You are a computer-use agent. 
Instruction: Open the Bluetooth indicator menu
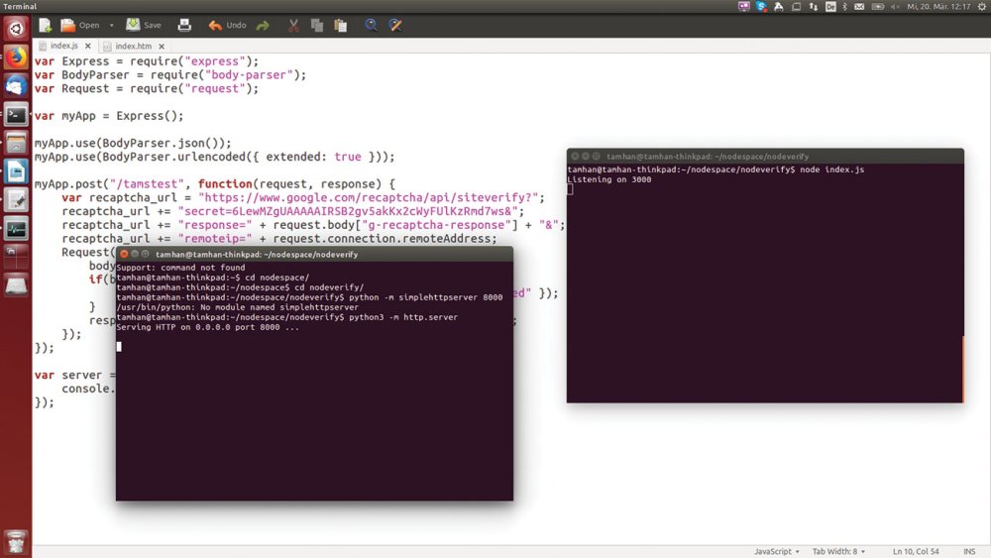click(x=845, y=6)
